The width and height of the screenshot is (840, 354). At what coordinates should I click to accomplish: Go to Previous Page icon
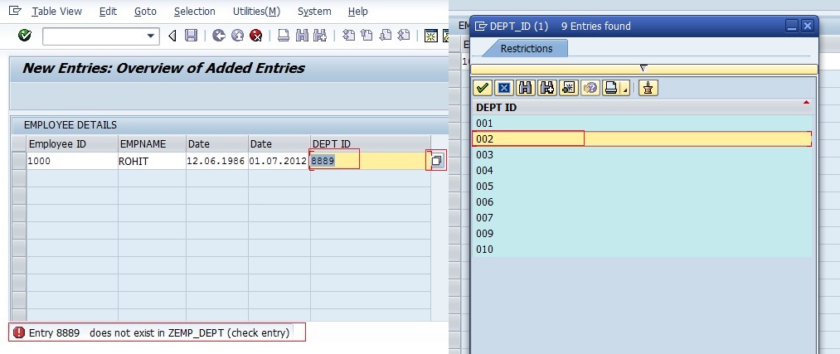367,36
